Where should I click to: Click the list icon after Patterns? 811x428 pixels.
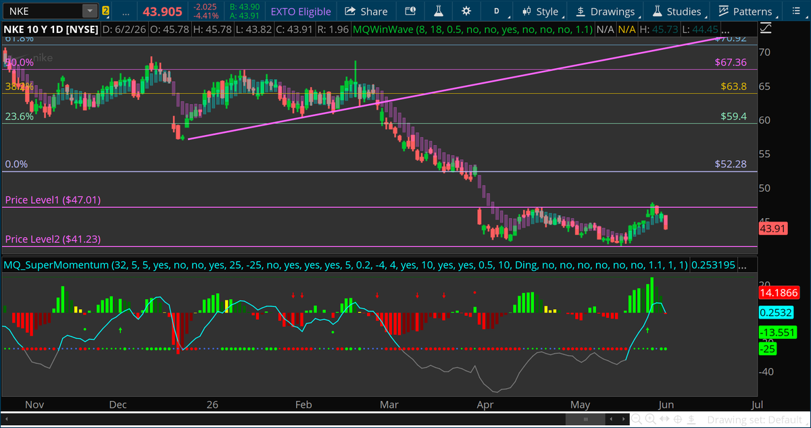tap(795, 11)
